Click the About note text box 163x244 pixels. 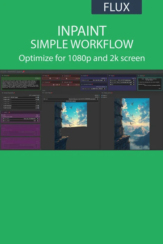(x=150, y=84)
